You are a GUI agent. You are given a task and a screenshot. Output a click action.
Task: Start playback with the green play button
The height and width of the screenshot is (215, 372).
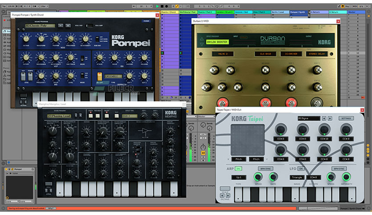pos(157,6)
